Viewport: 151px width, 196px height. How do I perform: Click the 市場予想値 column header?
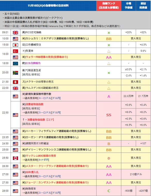(x=129, y=5)
